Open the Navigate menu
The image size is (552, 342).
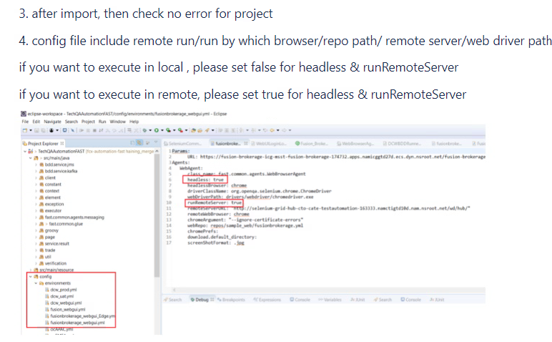52,122
